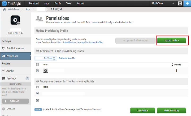Click the blue NOTE badge
191x116 pixels.
38,109
